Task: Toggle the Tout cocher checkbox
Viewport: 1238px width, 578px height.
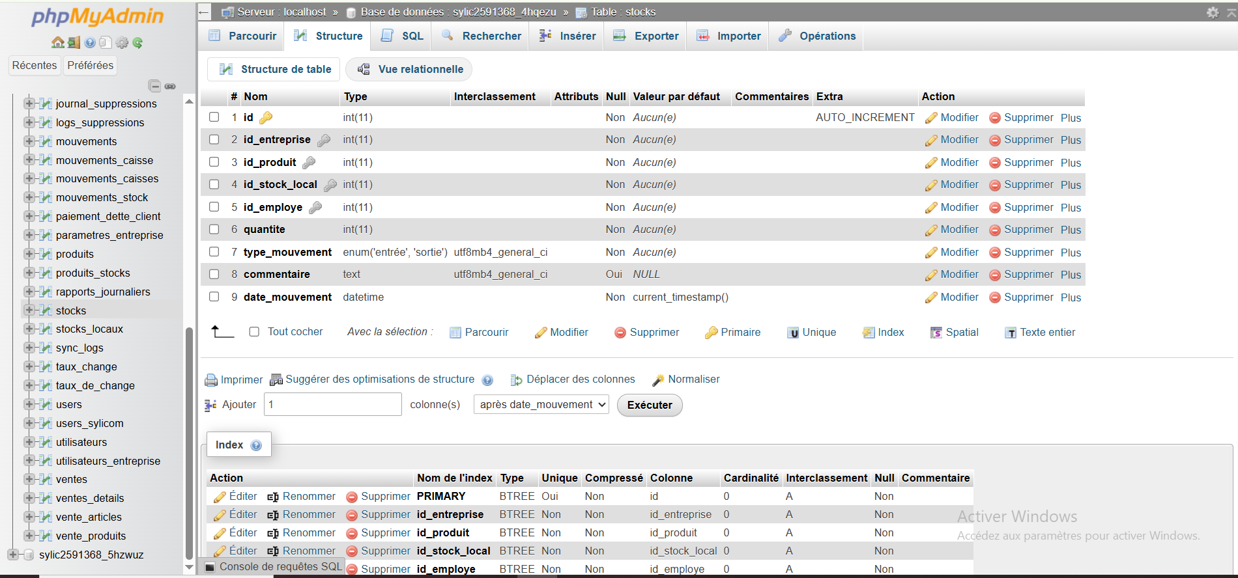Action: pos(254,332)
